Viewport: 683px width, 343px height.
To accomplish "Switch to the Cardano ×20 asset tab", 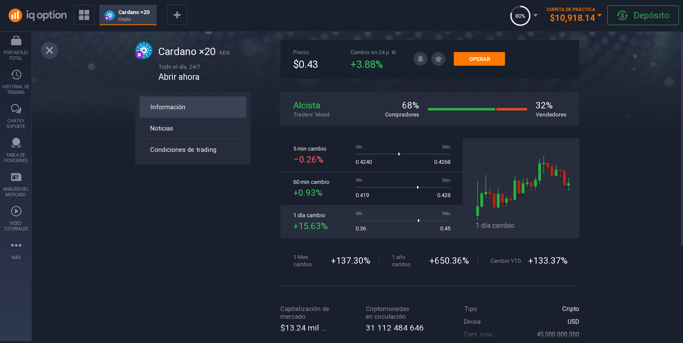I will pos(128,15).
